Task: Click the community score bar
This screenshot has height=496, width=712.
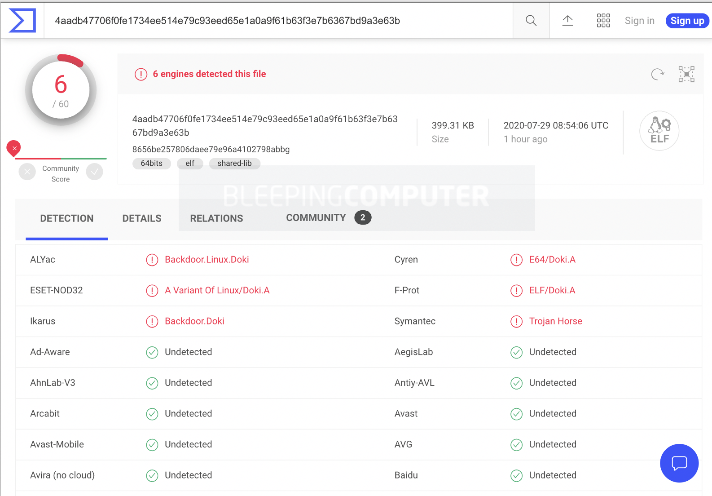Action: coord(61,159)
